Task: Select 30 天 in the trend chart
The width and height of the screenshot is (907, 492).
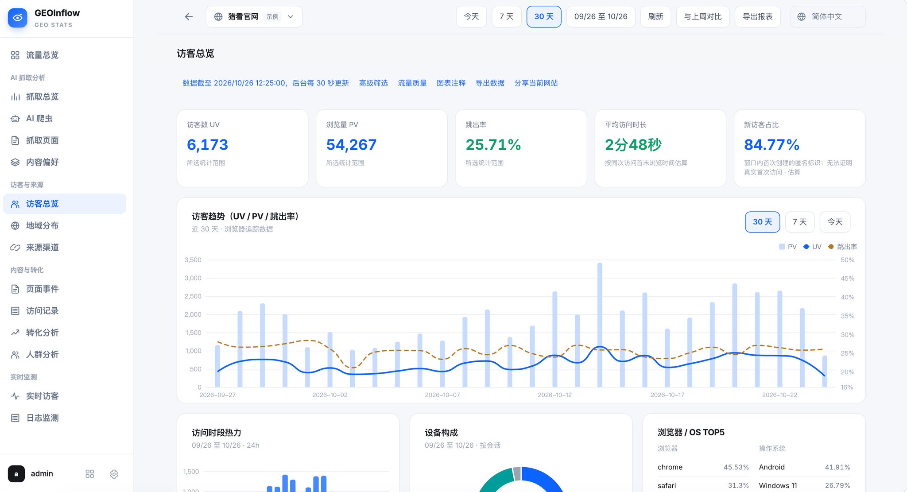Action: pyautogui.click(x=763, y=222)
